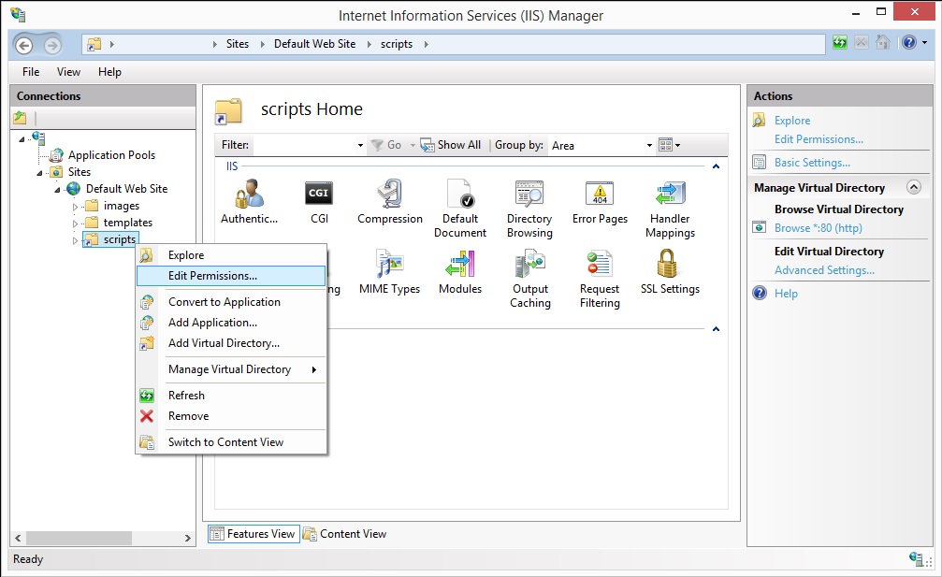
Task: Collapse the Sites tree node
Action: 39,173
